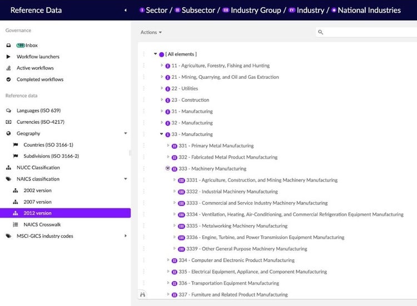
Task: Click the row handle beside 23 - Construction
Action: click(143, 100)
